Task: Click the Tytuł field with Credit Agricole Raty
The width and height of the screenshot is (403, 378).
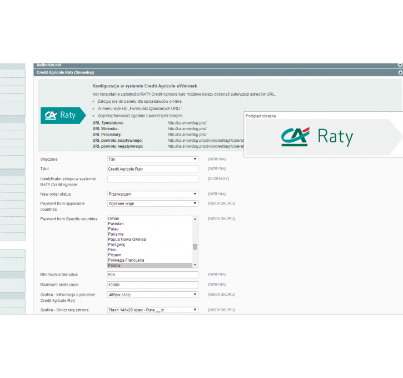Action: (x=152, y=169)
